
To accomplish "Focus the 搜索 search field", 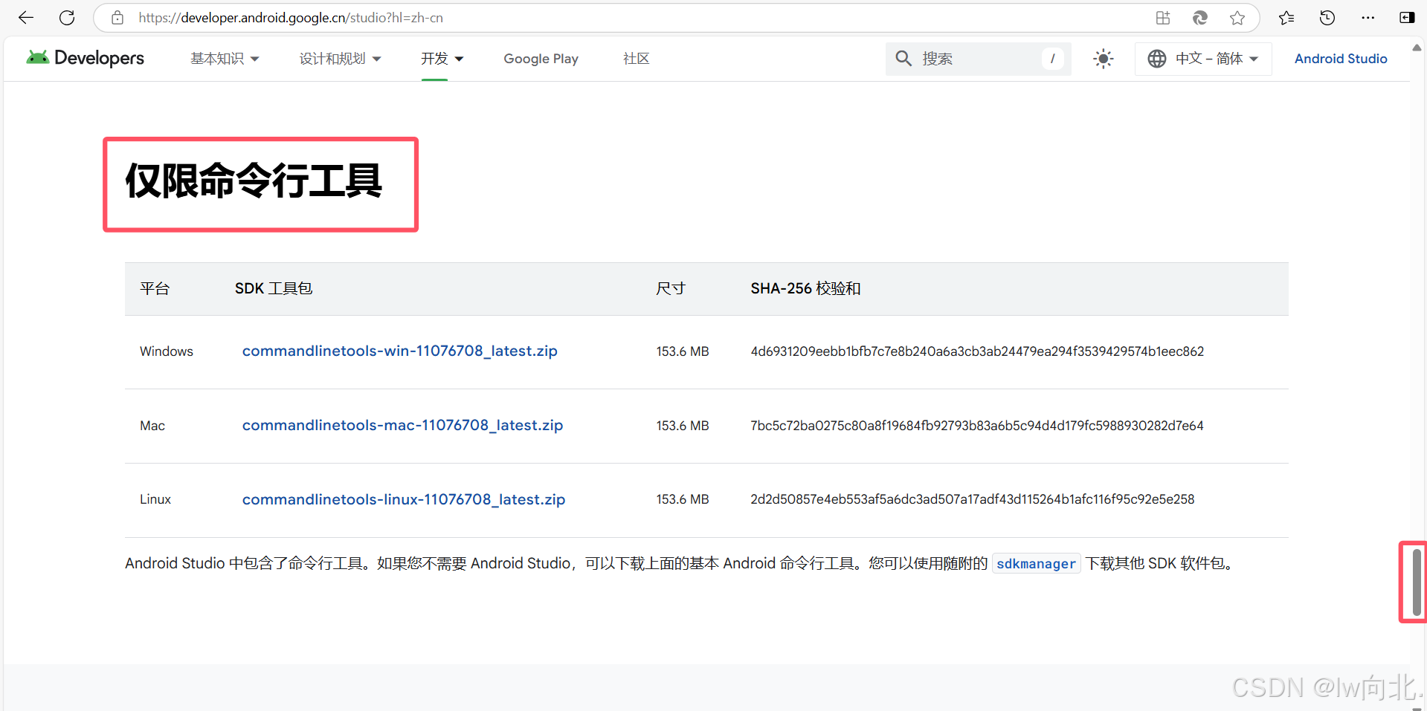I will [x=978, y=59].
